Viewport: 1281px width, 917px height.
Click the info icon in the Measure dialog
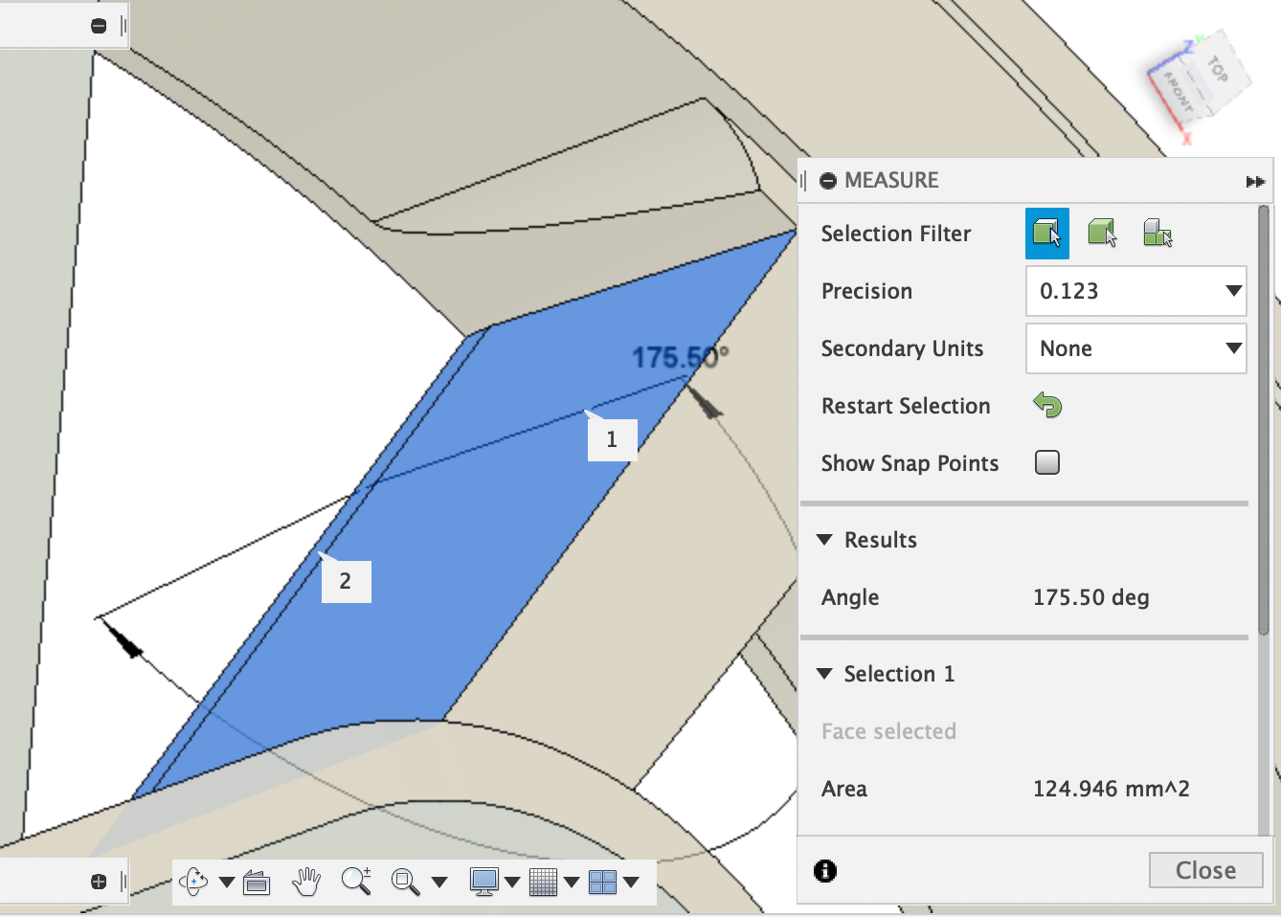tap(825, 871)
